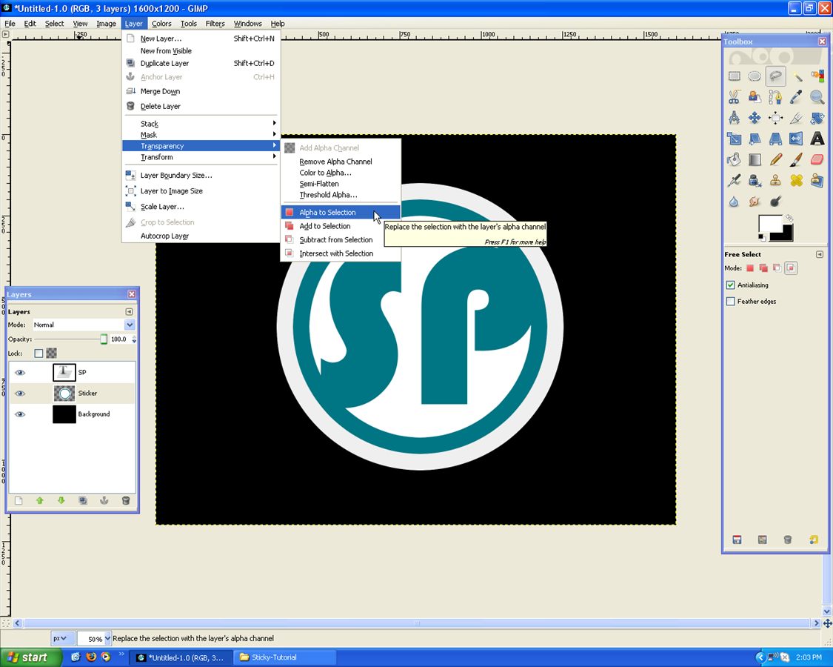
Task: Select the Shear tool
Action: 755,139
